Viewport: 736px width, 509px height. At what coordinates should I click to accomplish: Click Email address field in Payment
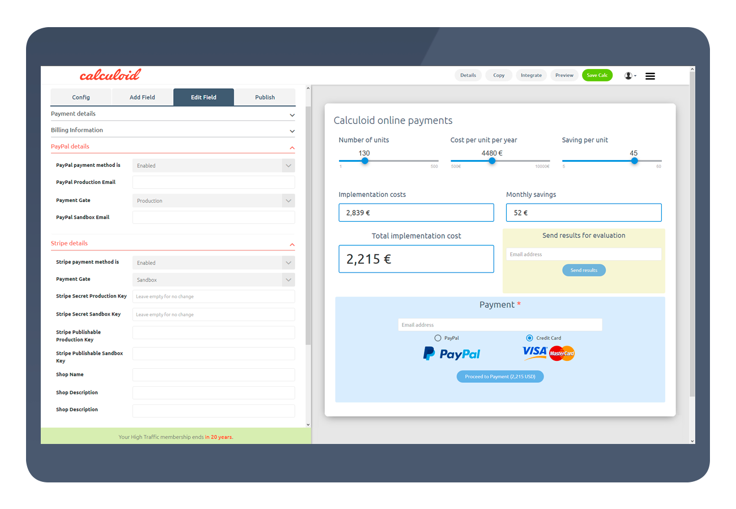[500, 325]
